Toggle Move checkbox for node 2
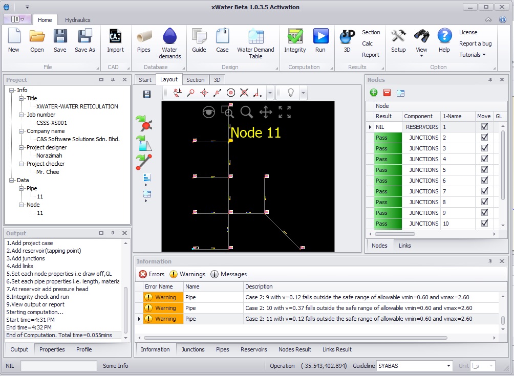The image size is (514, 376). [x=484, y=137]
